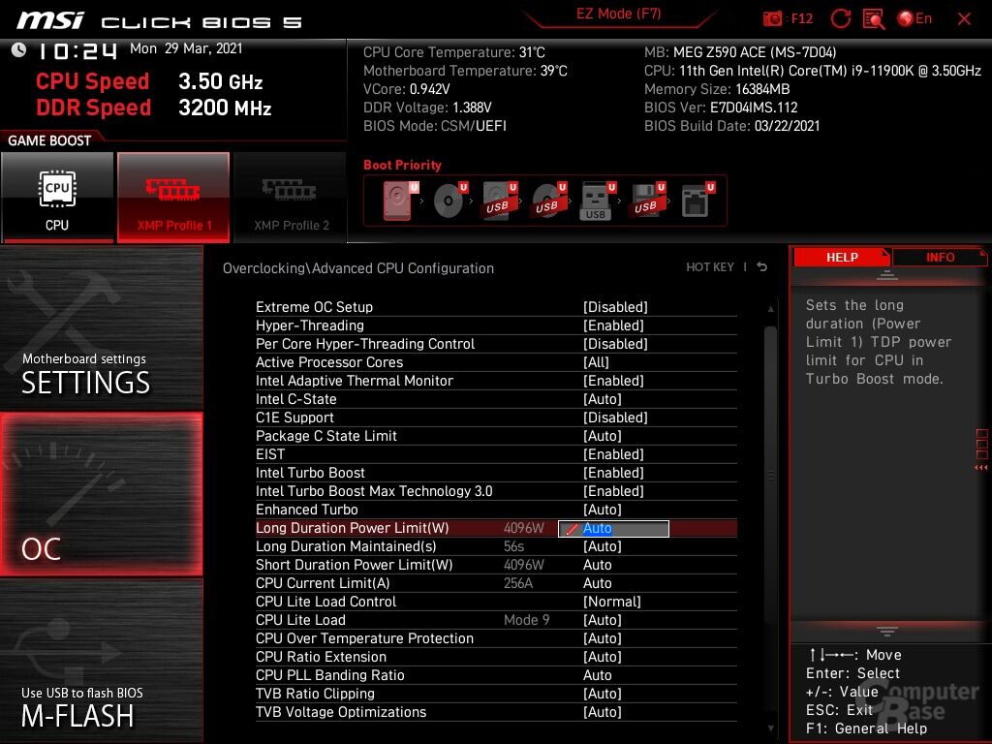Select the USB hard disk boot device icon
The image size is (992, 744).
click(x=500, y=201)
